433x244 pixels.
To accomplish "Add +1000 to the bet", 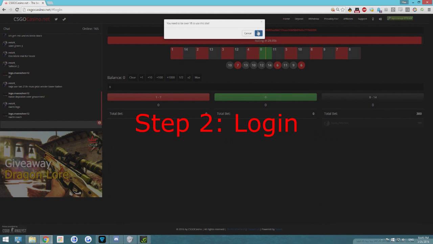I will pos(171,78).
